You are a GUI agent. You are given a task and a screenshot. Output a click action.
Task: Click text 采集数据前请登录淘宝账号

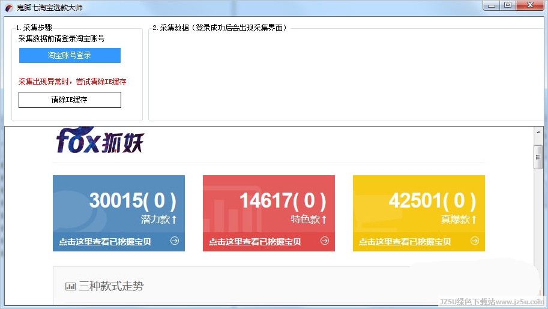(x=61, y=38)
